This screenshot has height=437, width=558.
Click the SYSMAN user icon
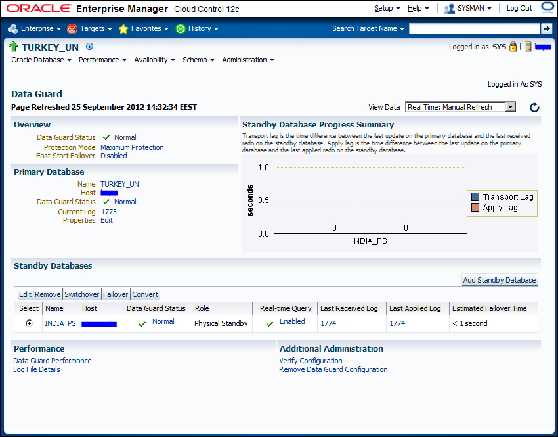[450, 8]
